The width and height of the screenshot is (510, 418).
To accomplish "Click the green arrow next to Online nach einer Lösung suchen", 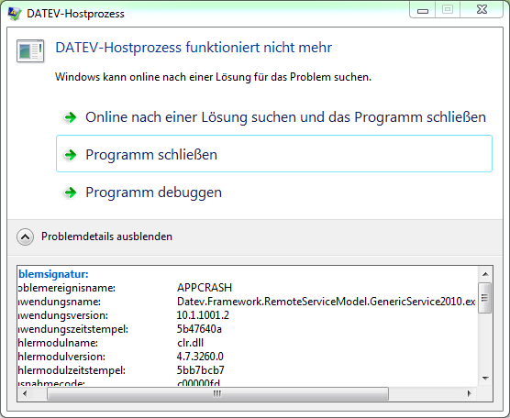I will tap(71, 117).
